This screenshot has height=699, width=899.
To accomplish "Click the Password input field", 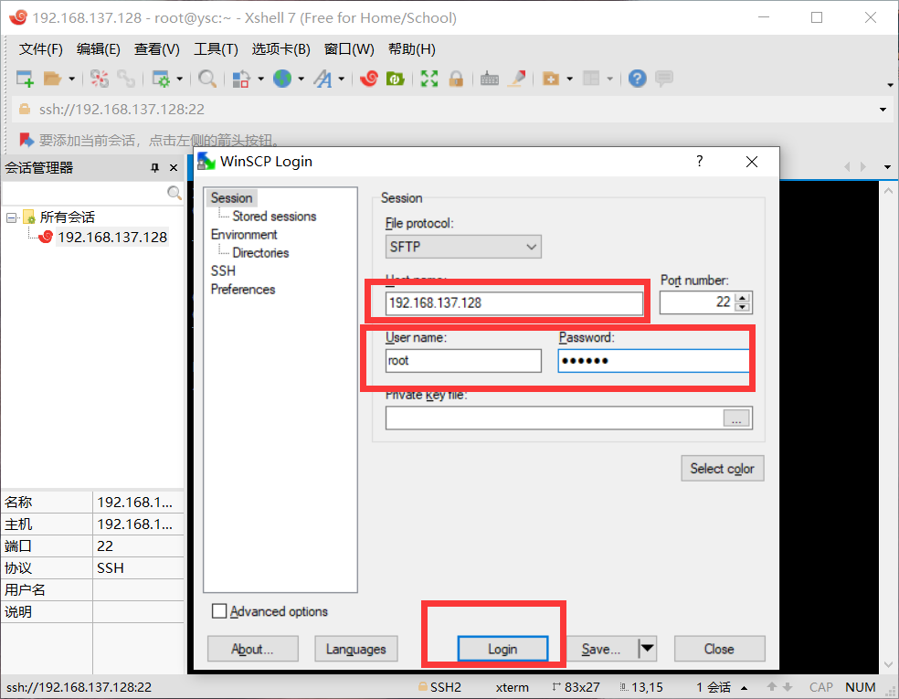I will [653, 361].
